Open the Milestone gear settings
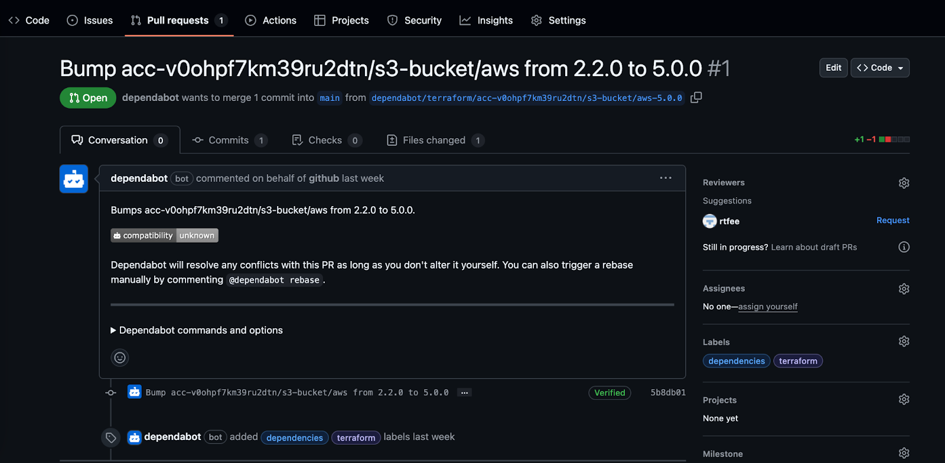This screenshot has height=463, width=945. 904,453
